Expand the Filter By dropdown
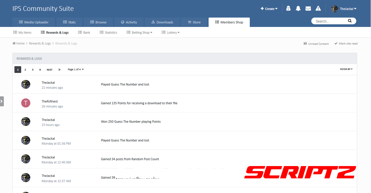The height and width of the screenshot is (193, 371). pyautogui.click(x=346, y=69)
